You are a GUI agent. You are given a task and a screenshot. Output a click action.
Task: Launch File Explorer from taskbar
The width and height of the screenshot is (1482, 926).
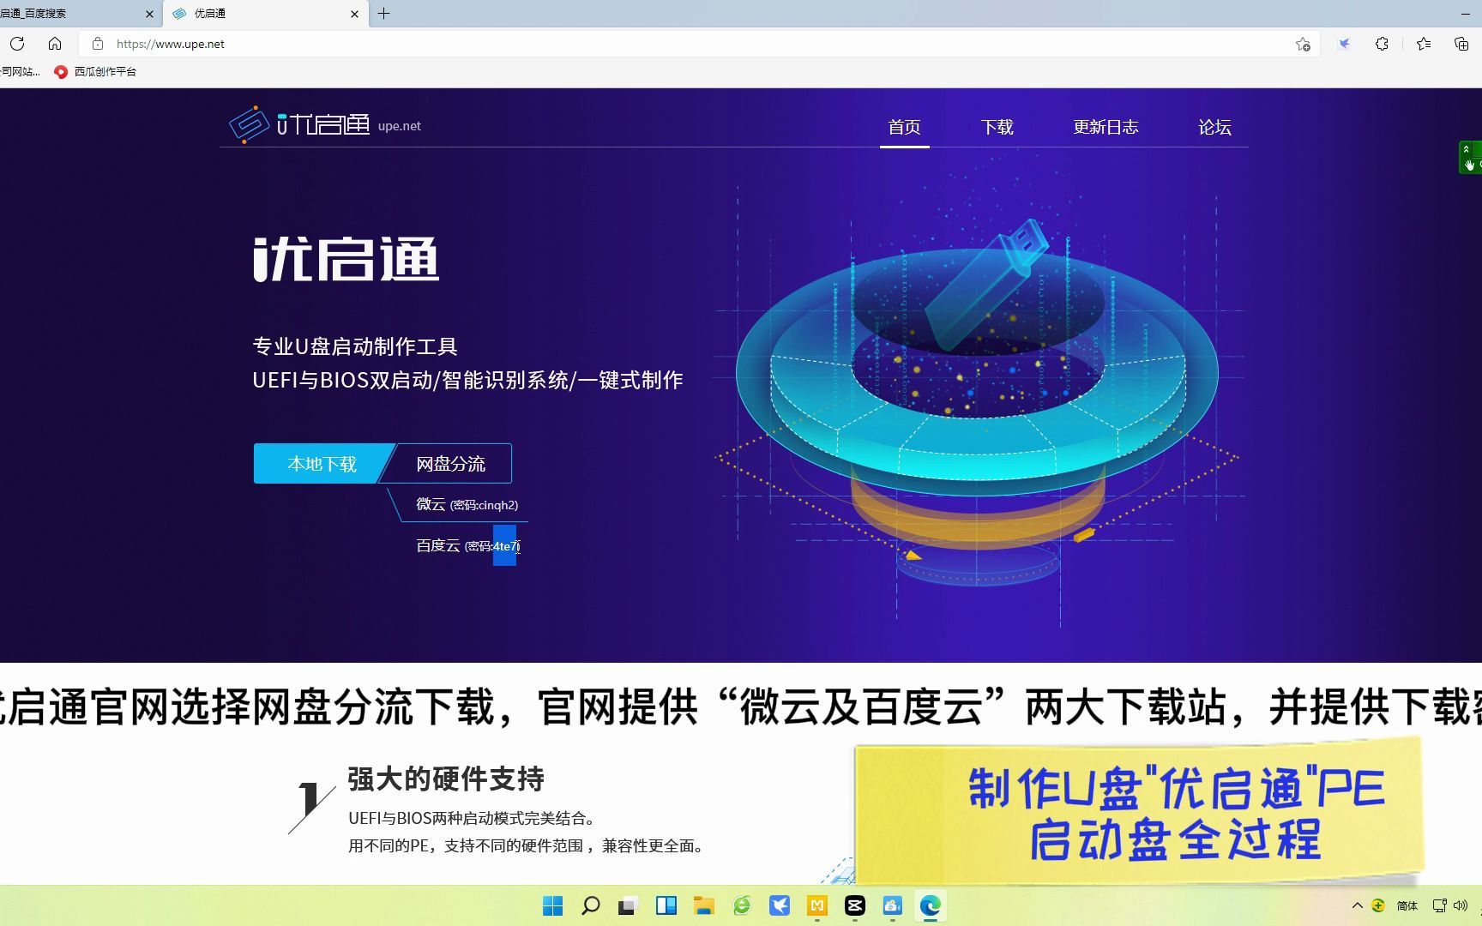(703, 905)
